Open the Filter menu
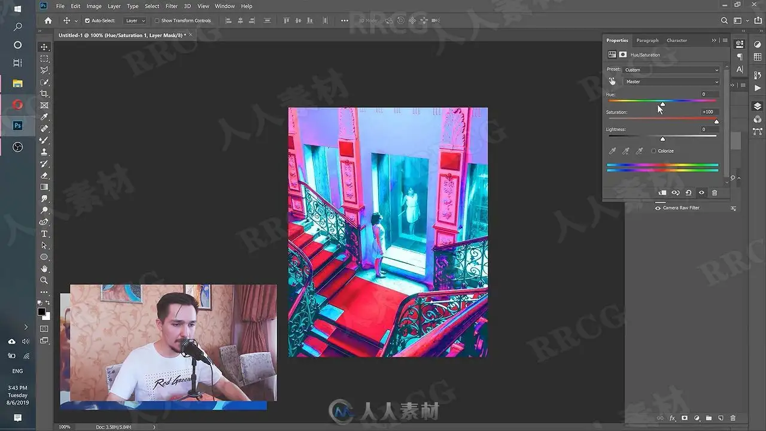The image size is (766, 431). pyautogui.click(x=172, y=6)
